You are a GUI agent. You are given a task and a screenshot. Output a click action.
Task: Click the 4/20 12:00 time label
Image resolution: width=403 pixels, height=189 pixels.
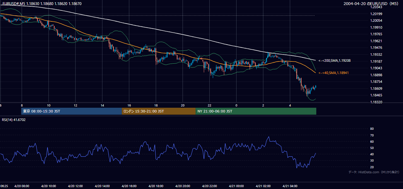tap(75, 186)
